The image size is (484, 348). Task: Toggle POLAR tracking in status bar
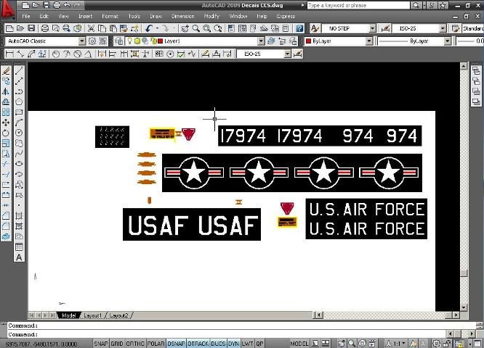pyautogui.click(x=156, y=344)
